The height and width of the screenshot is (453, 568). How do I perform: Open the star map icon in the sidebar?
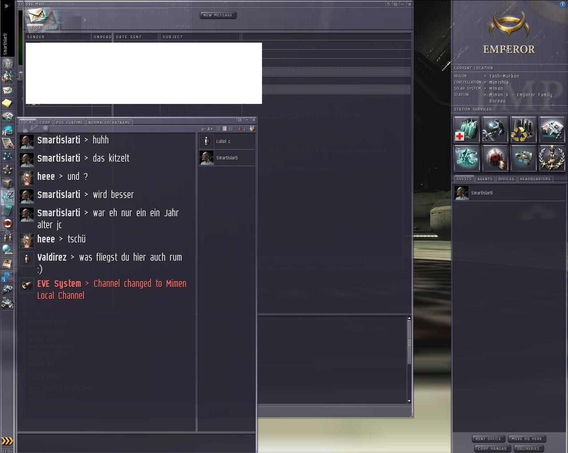click(x=7, y=156)
